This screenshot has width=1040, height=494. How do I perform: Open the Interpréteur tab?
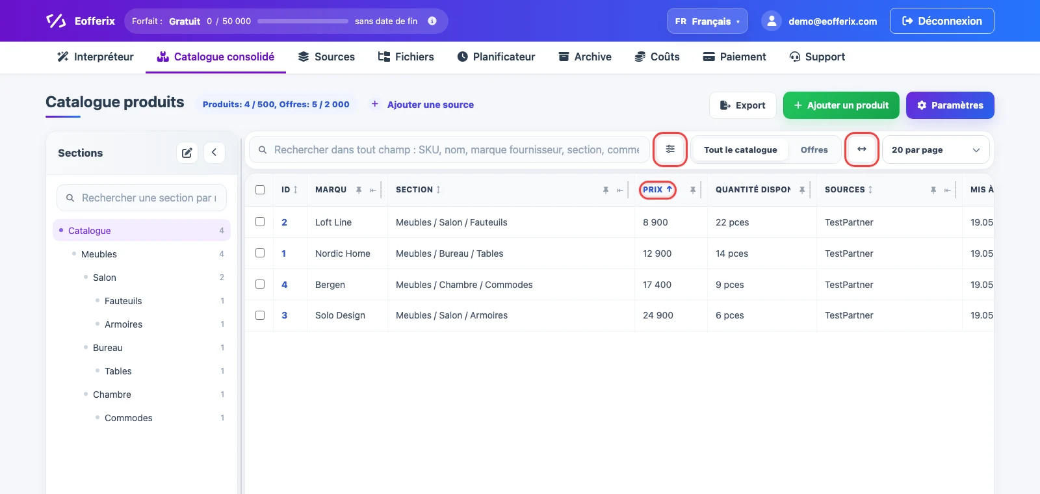(96, 57)
